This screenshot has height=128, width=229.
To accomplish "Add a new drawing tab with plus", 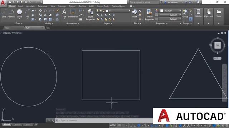I will click(48, 28).
